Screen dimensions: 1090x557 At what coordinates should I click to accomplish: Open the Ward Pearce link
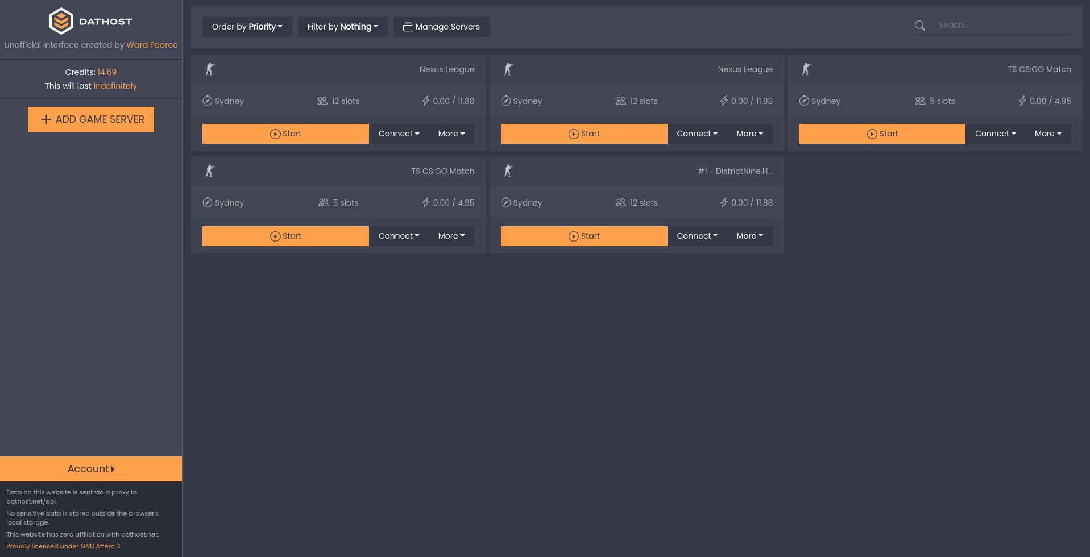tap(152, 45)
